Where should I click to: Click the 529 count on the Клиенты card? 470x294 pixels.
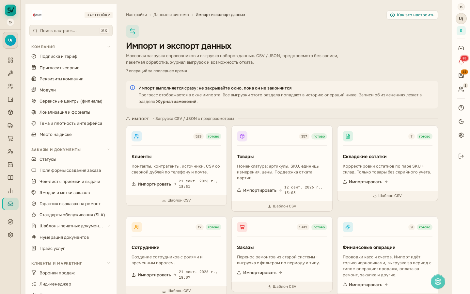point(198,136)
